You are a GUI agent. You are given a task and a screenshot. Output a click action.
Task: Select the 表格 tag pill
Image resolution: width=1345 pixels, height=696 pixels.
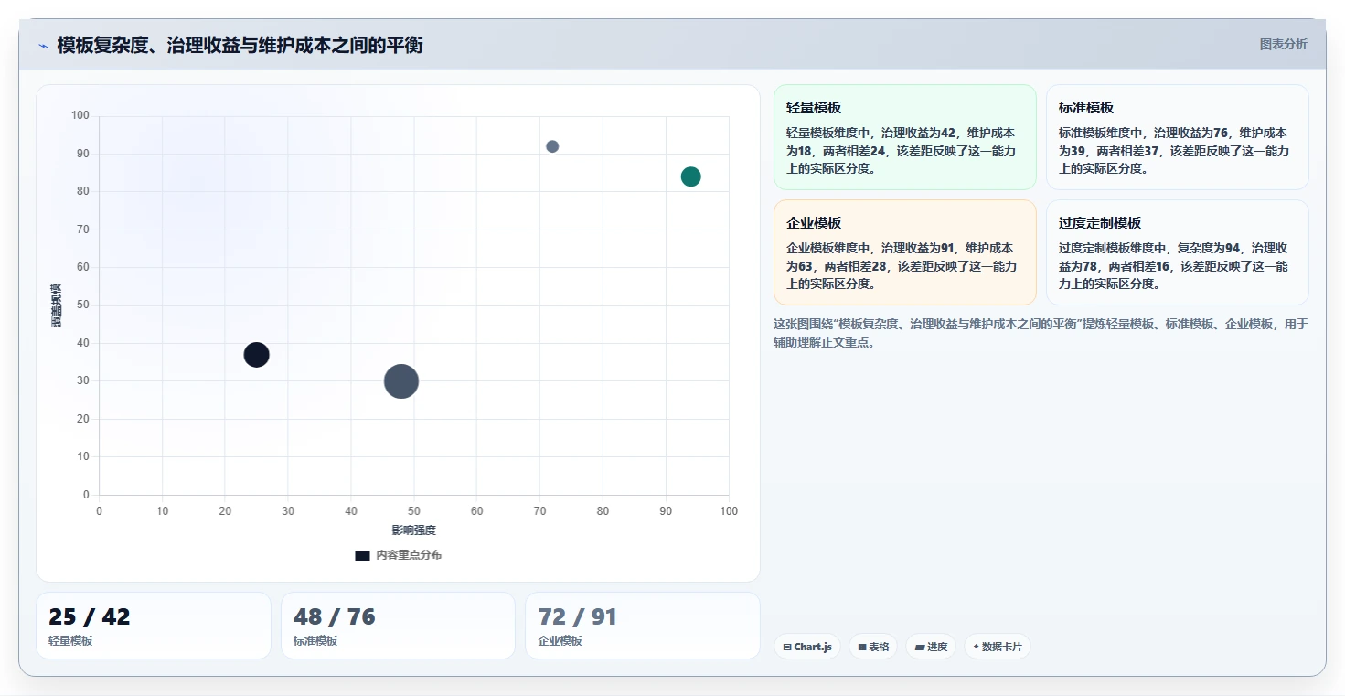873,647
